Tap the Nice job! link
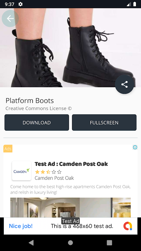Image resolution: width=141 pixels, height=251 pixels. 21,226
